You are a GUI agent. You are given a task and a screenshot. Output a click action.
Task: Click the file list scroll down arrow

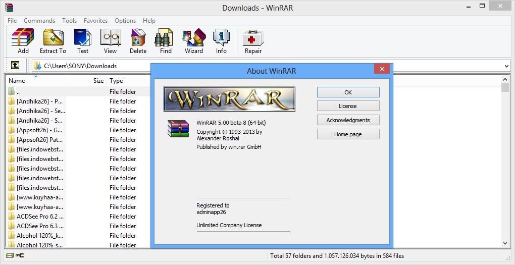pyautogui.click(x=505, y=243)
